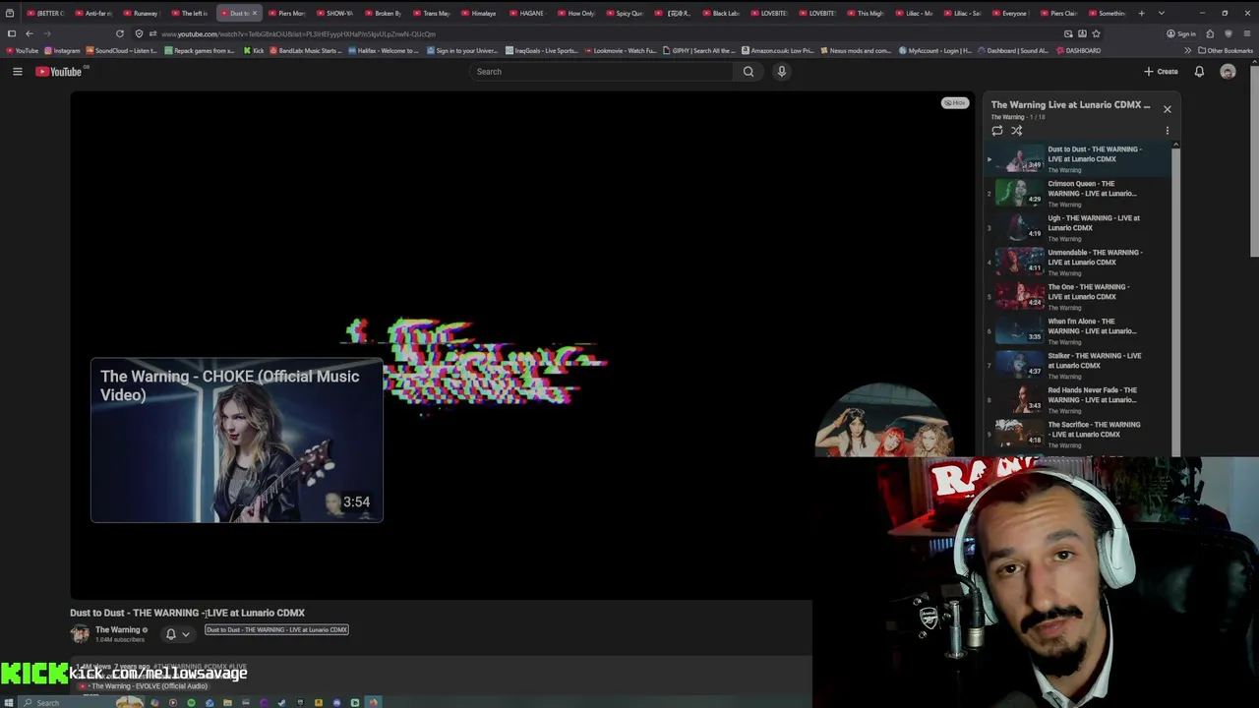Open the Nexus mods bookmark
Screen dimensions: 1259x708
857,50
